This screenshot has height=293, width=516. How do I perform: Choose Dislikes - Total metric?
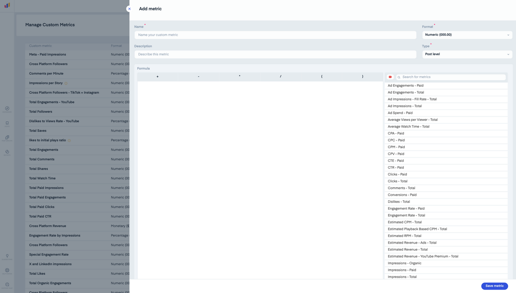click(x=446, y=202)
